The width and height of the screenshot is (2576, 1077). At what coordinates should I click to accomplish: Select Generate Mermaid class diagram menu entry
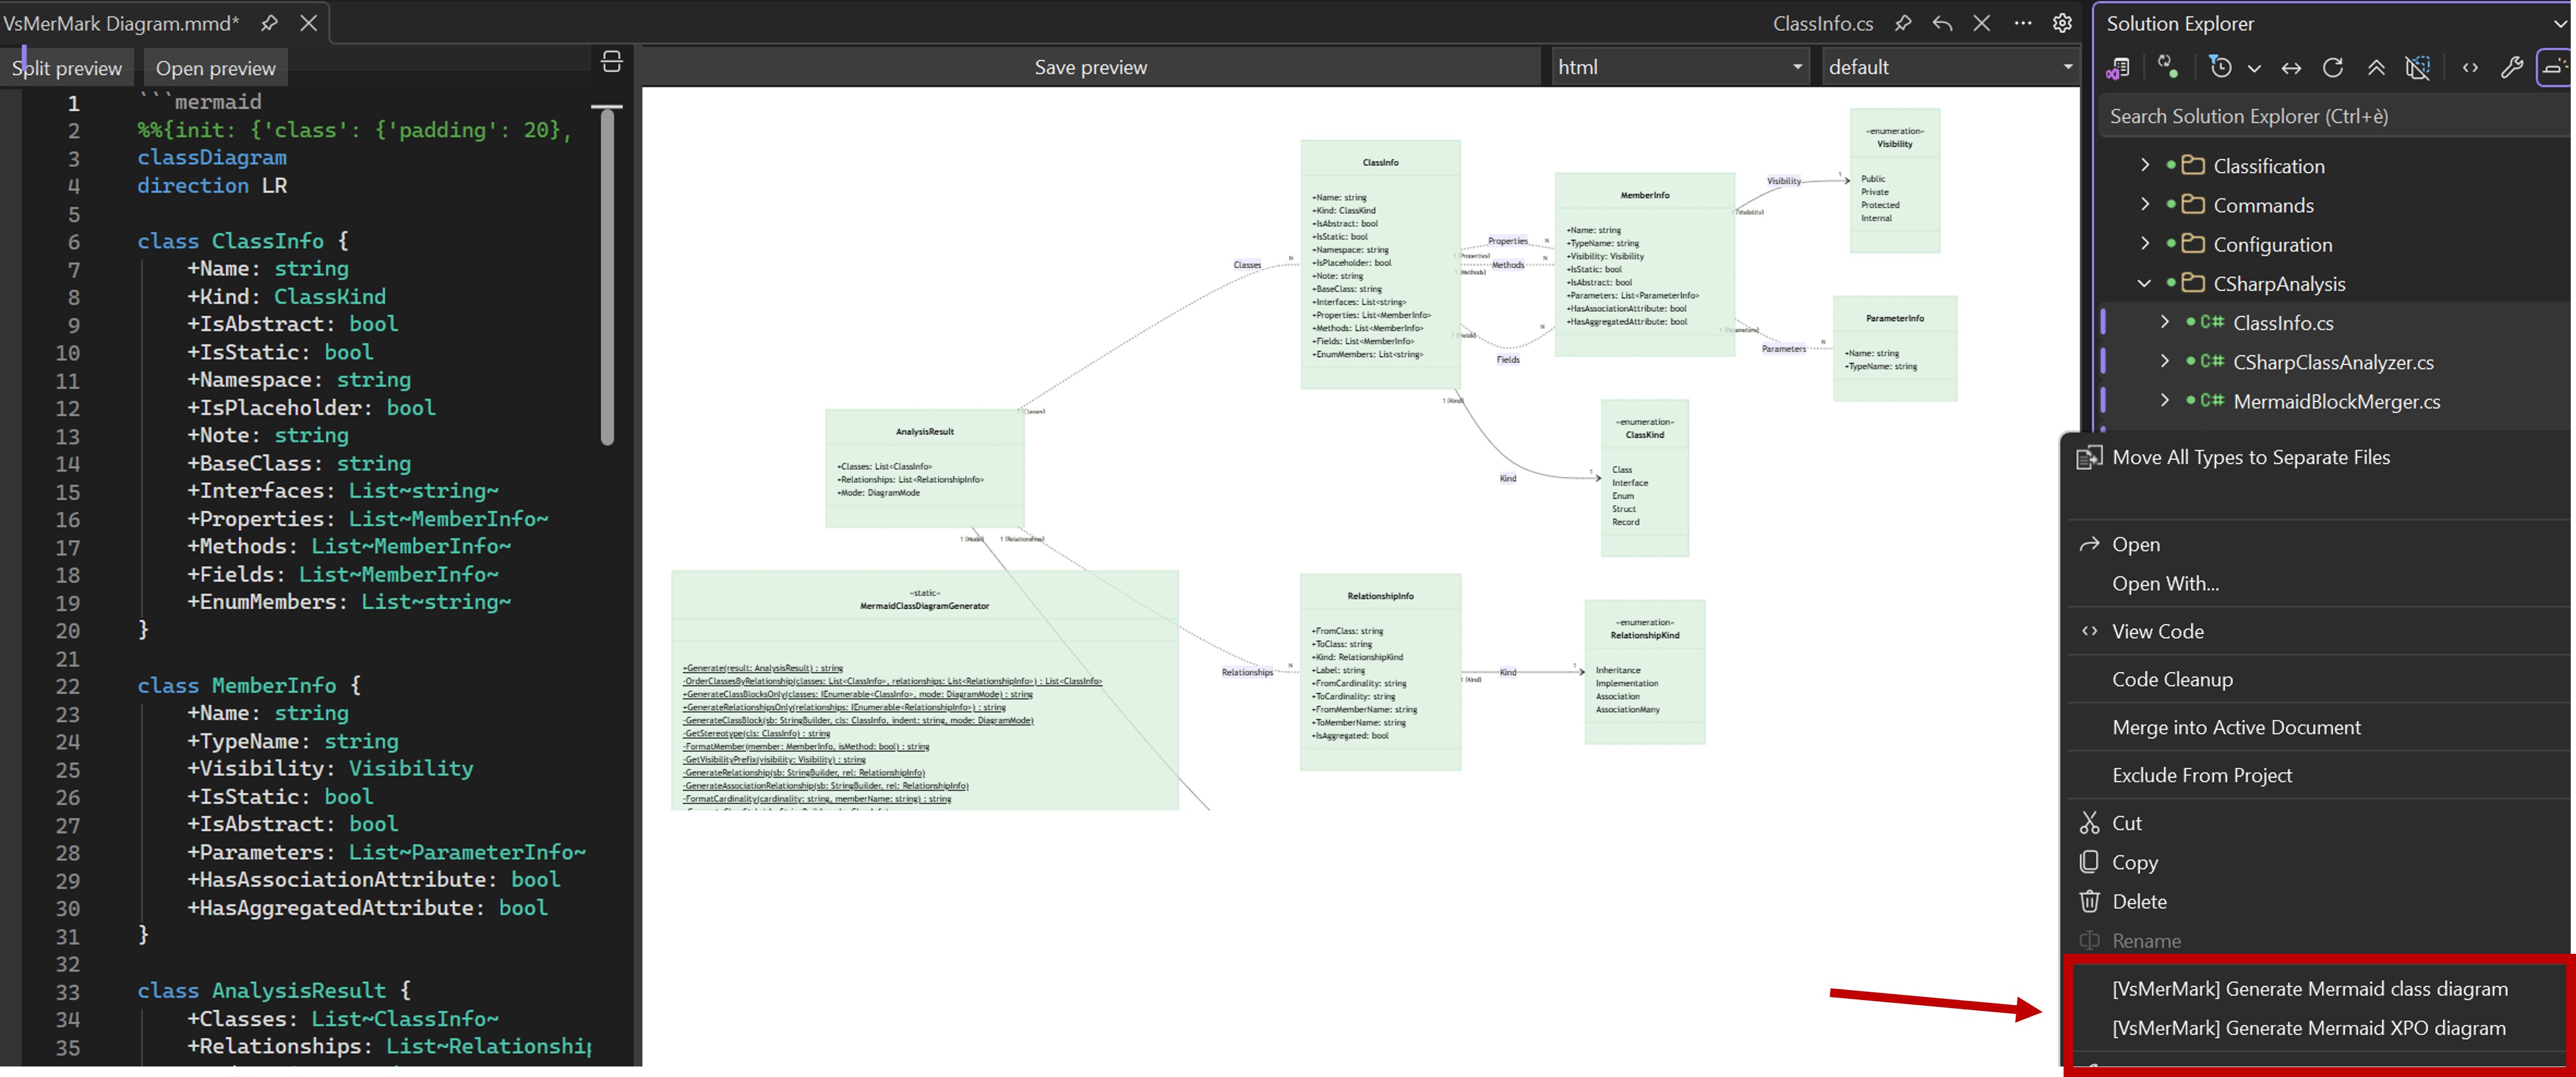pos(2309,988)
